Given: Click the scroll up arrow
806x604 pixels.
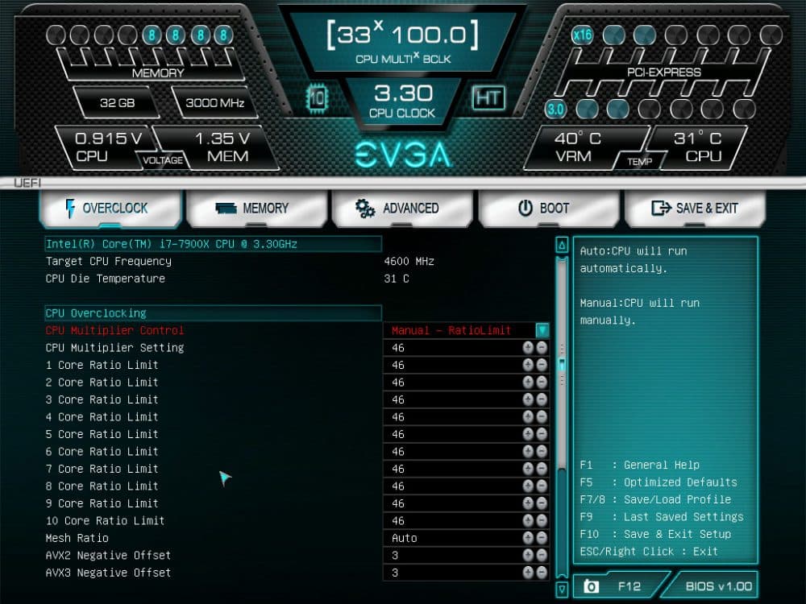Looking at the screenshot, I should coord(562,245).
